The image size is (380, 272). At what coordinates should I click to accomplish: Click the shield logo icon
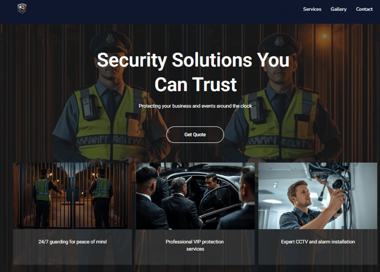(x=22, y=9)
